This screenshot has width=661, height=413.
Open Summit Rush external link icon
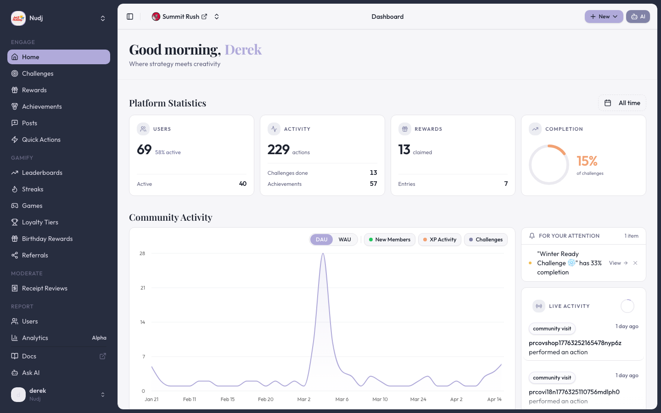(x=204, y=17)
